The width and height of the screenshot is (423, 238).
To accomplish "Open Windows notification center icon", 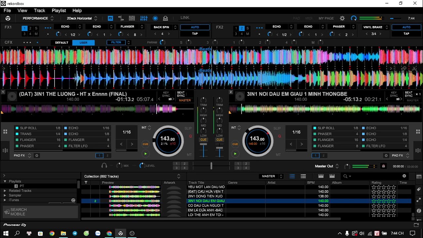I will point(412,233).
